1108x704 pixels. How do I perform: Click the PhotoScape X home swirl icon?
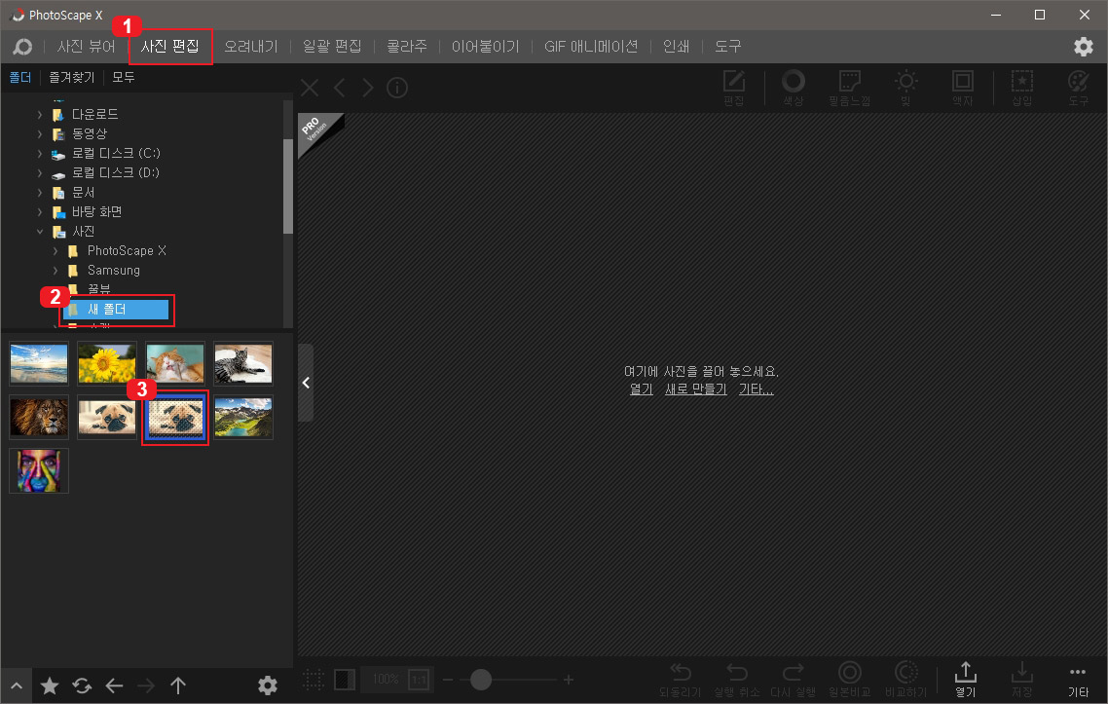(21, 47)
